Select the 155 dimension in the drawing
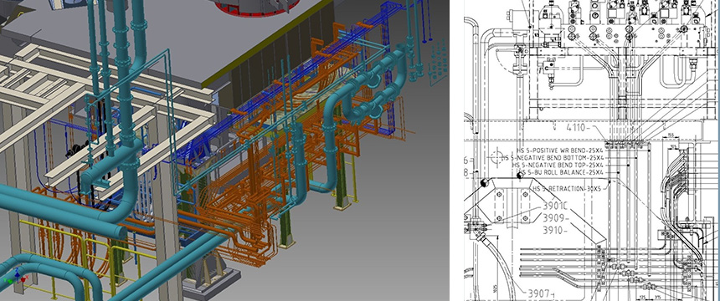The image size is (720, 301). (671, 135)
